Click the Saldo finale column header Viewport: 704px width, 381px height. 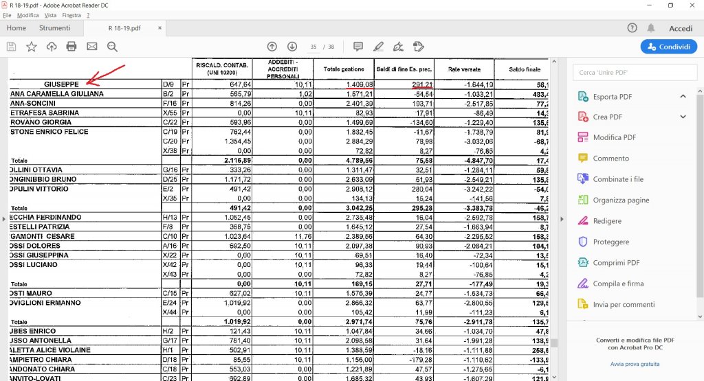(x=525, y=69)
